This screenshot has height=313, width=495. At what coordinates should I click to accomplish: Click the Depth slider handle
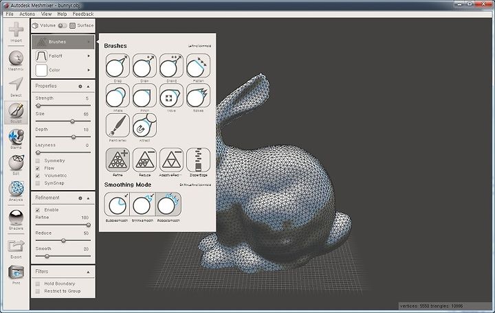(x=74, y=137)
